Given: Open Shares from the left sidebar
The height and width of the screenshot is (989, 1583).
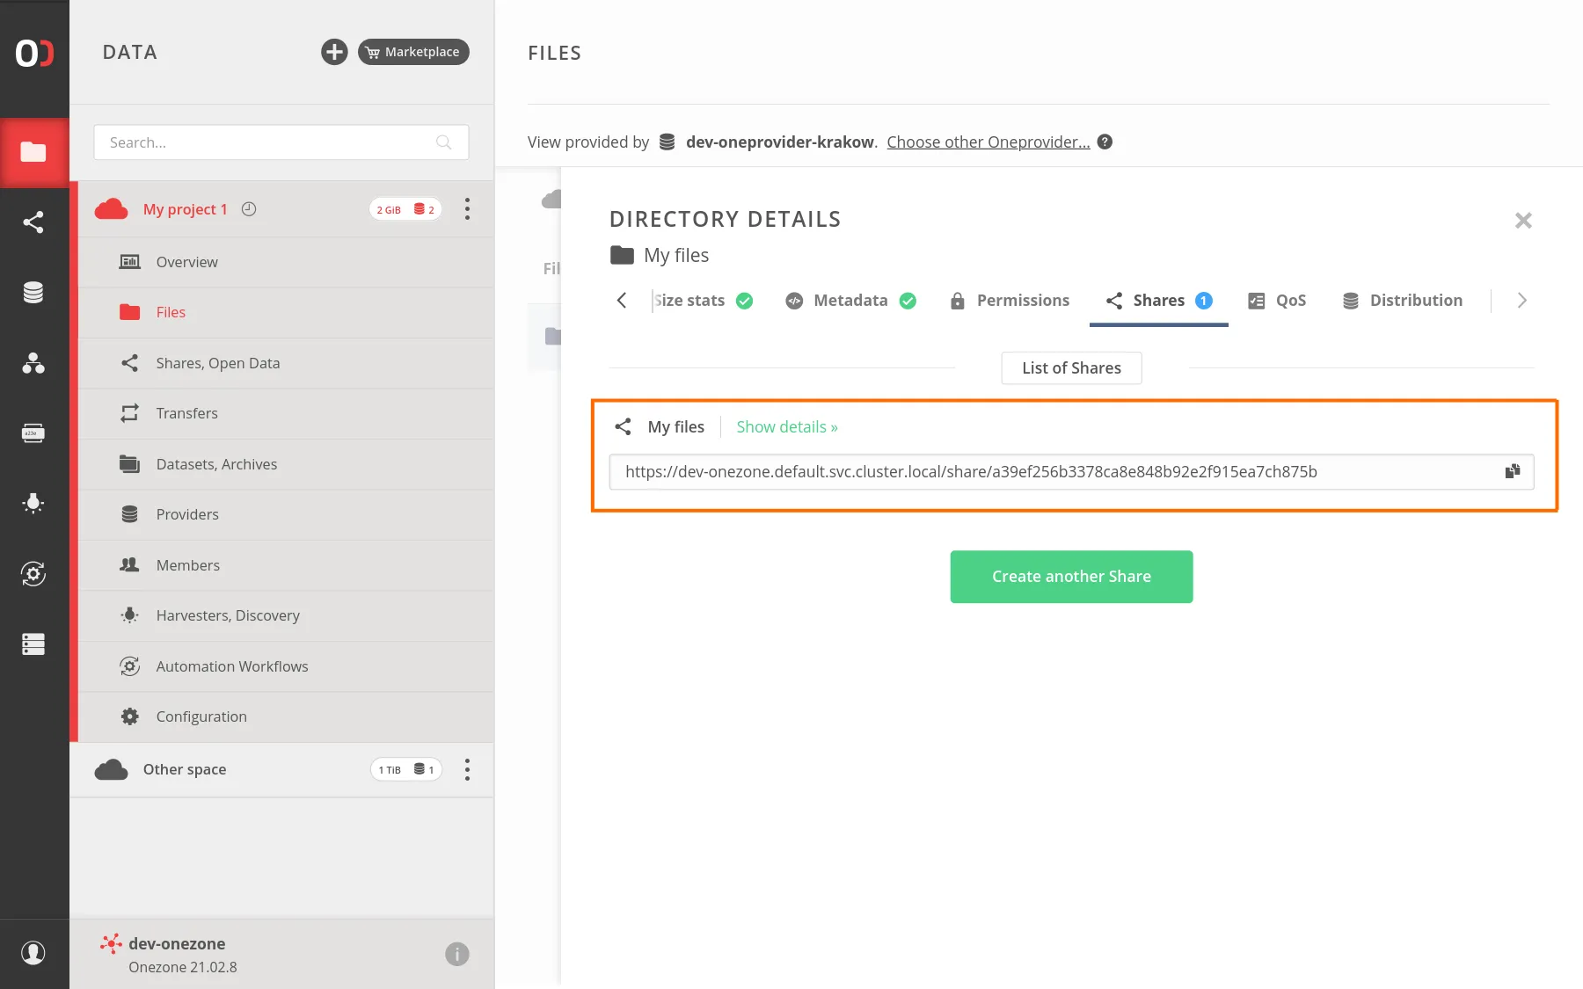Looking at the screenshot, I should [x=33, y=222].
